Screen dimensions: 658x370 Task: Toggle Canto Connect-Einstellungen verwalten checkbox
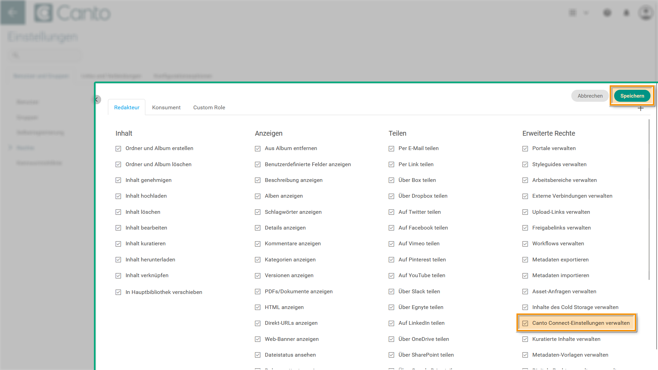[x=525, y=323]
